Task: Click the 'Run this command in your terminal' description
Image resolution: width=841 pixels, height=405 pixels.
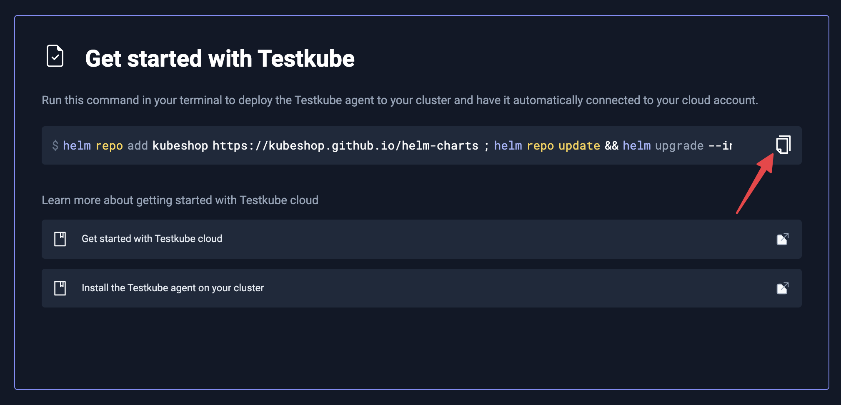Action: tap(400, 100)
